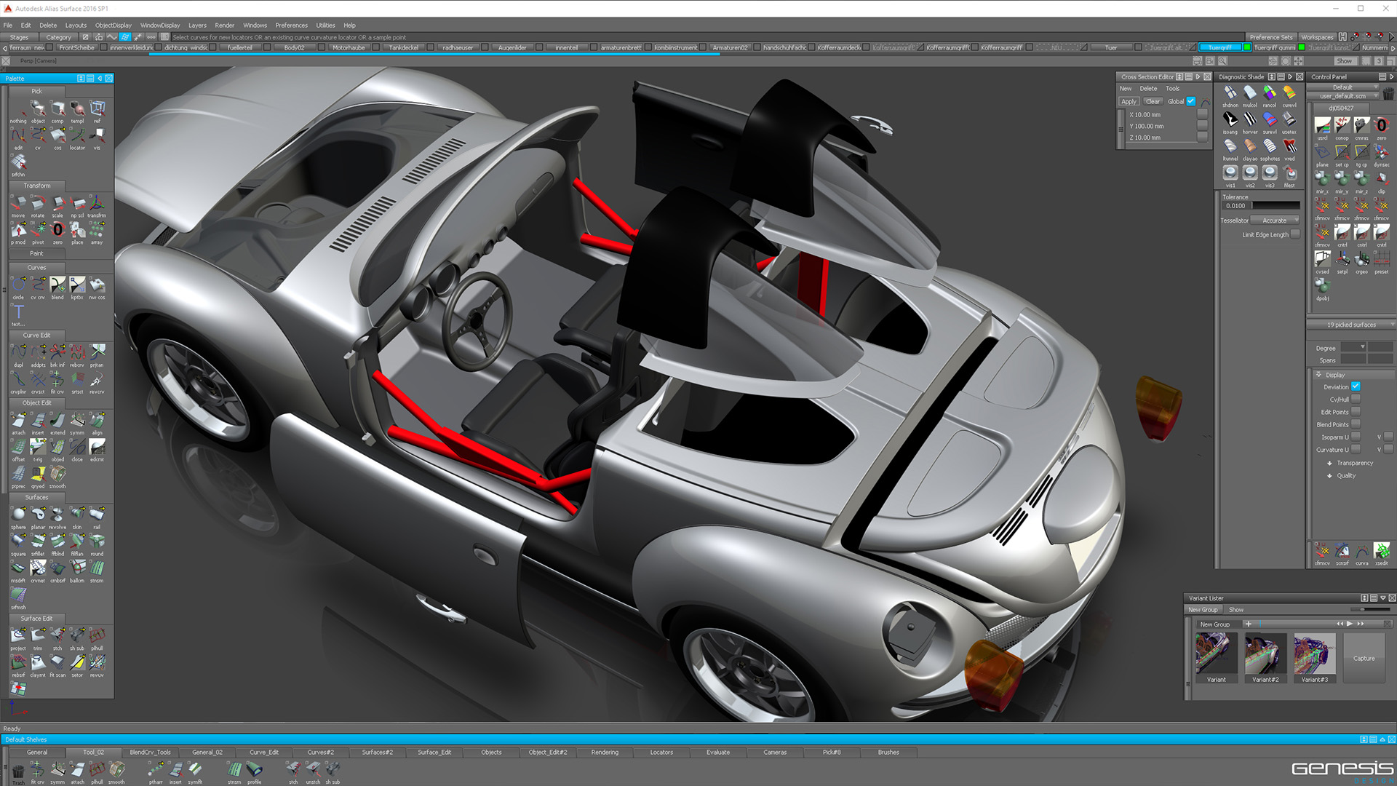Image resolution: width=1397 pixels, height=786 pixels.
Task: Collapse the Curve Edit palette section
Action: point(36,336)
